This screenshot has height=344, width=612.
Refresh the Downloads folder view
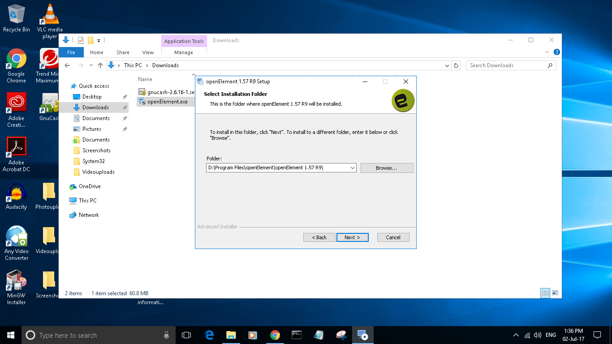456,65
